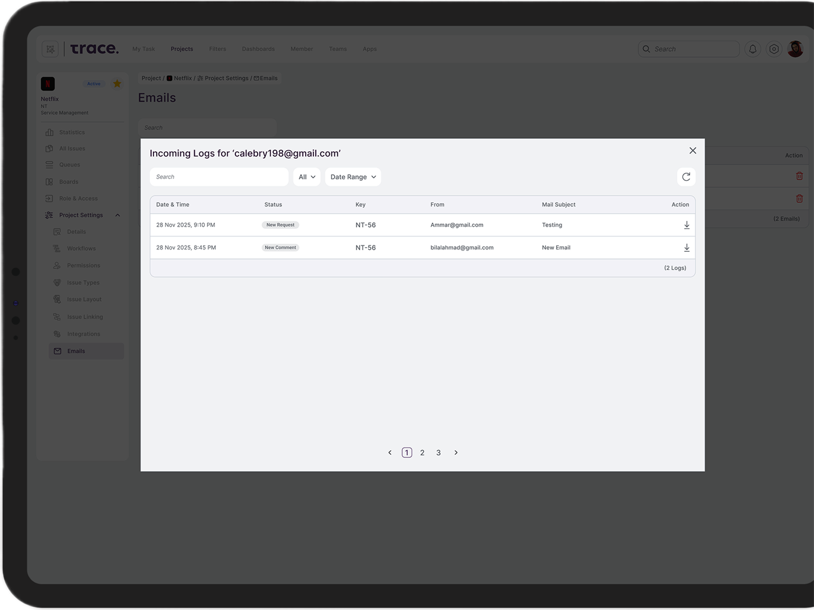Open Boards in the sidebar
The image size is (814, 610).
[x=62, y=182]
